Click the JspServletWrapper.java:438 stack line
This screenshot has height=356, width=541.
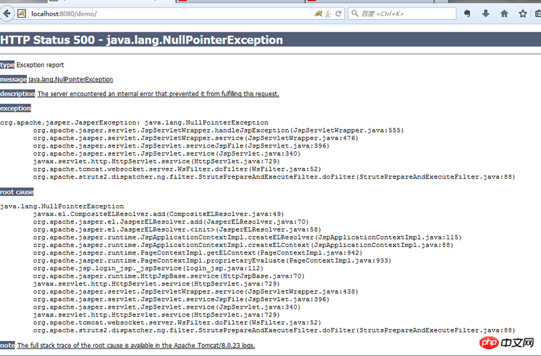[x=195, y=292]
